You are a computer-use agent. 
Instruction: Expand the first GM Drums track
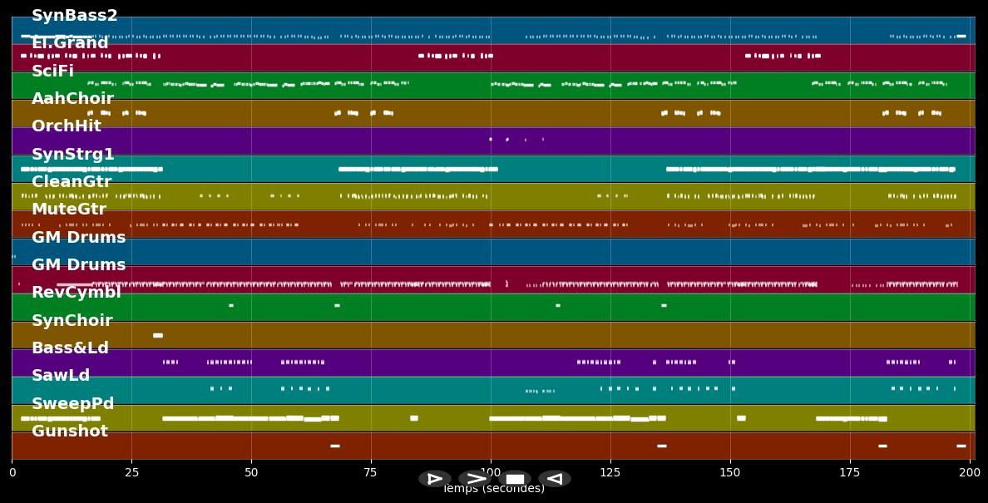tap(78, 237)
